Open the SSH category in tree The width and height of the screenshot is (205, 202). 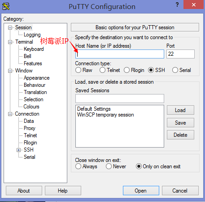pyautogui.click(x=29, y=150)
